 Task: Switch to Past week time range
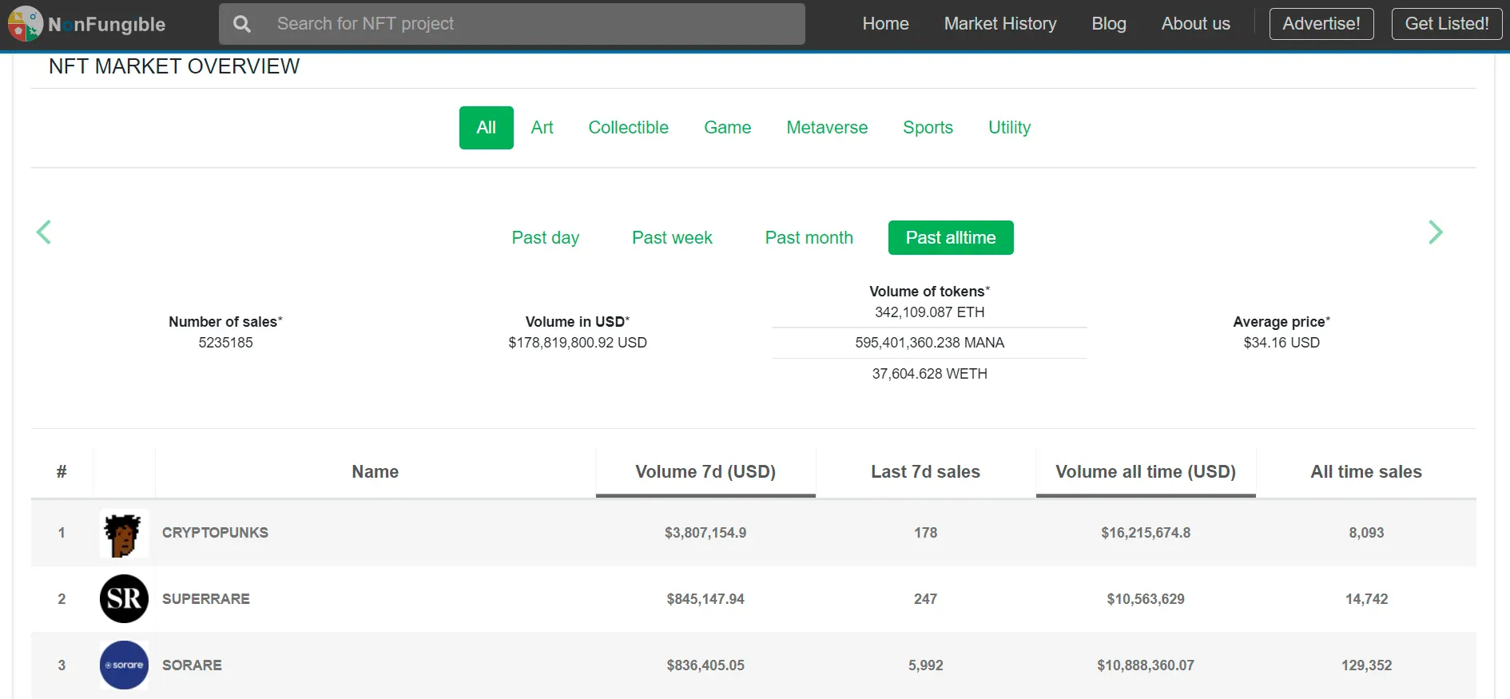click(672, 238)
